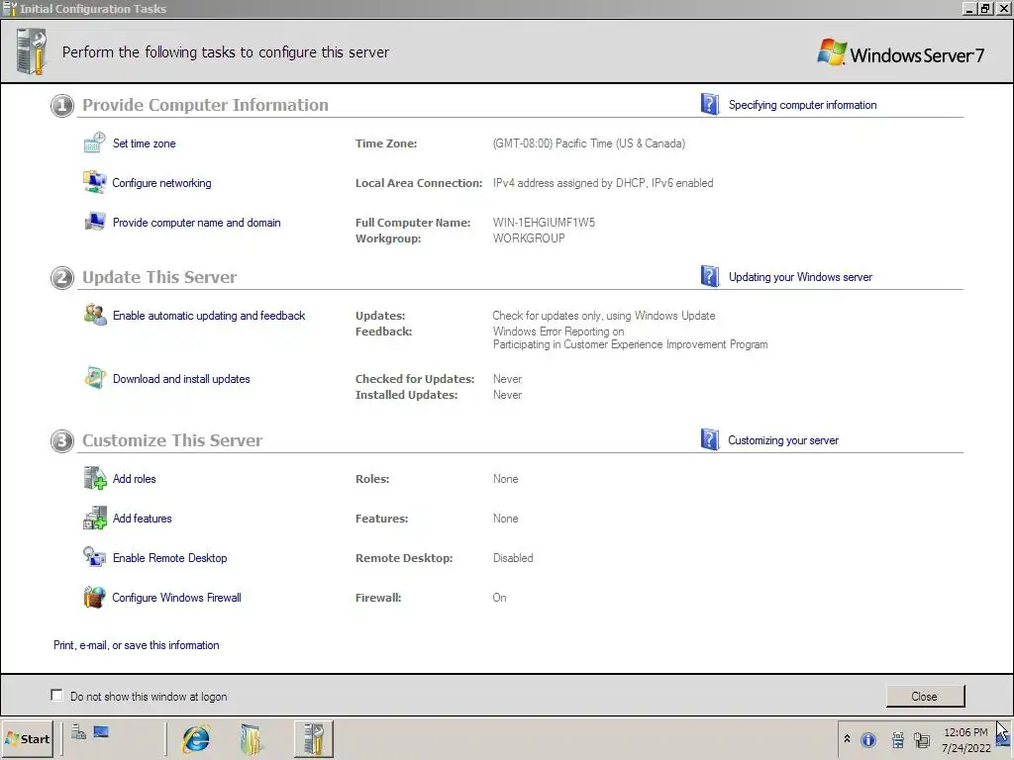
Task: Click the WIN-1EHGIUMF1W5 computer name text
Action: point(544,223)
